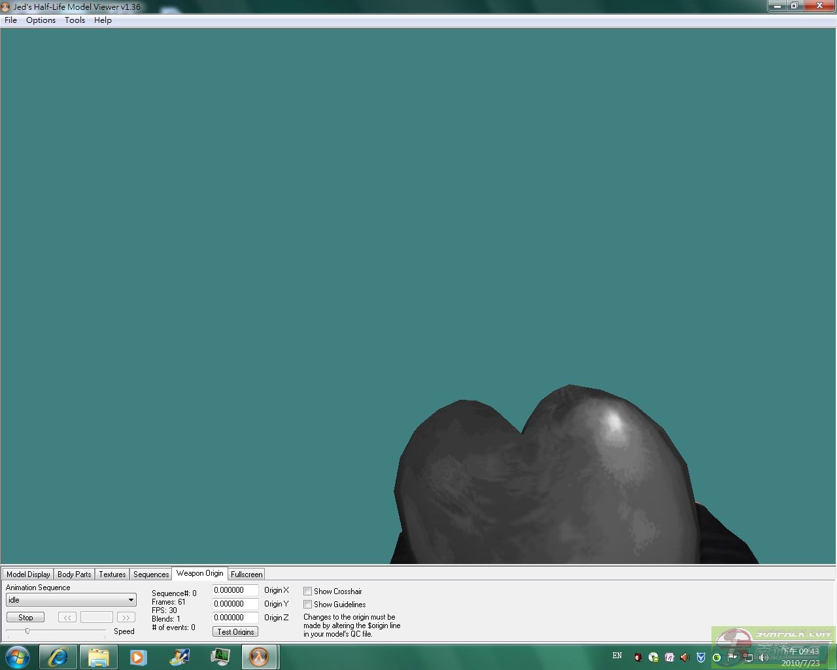The height and width of the screenshot is (670, 837).
Task: Switch to the Body Parts tab
Action: coord(74,574)
